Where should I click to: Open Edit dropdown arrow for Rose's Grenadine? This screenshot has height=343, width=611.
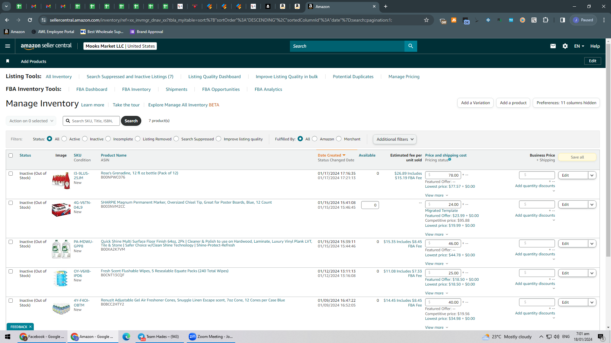pos(592,175)
